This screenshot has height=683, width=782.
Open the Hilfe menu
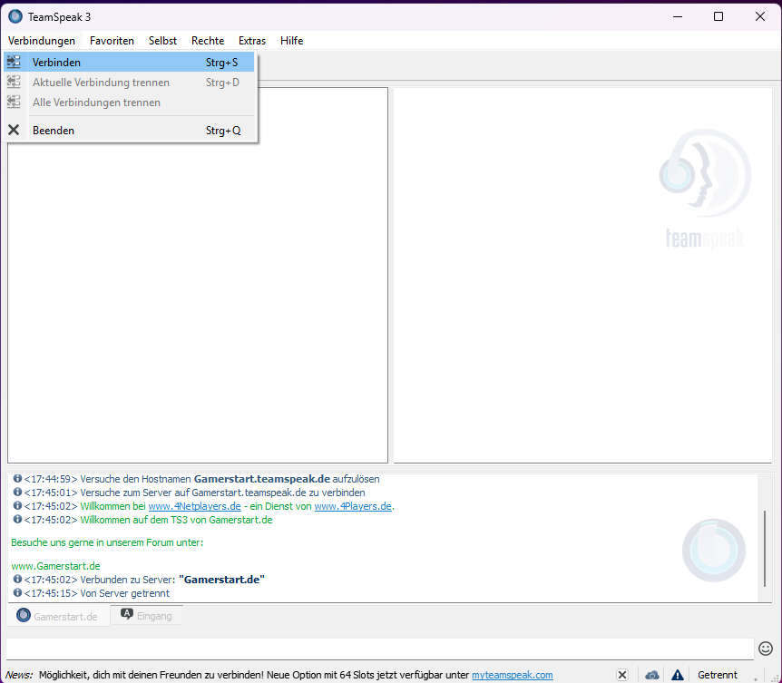291,41
